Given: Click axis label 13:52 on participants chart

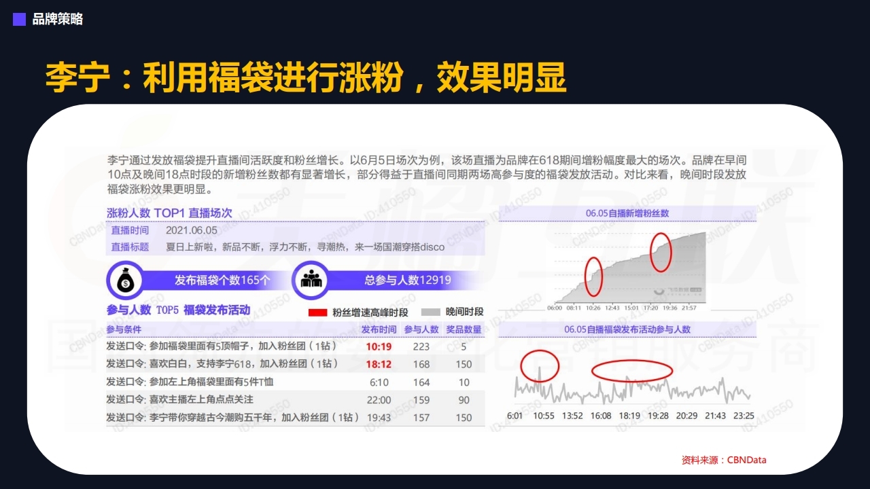Looking at the screenshot, I should pos(572,416).
